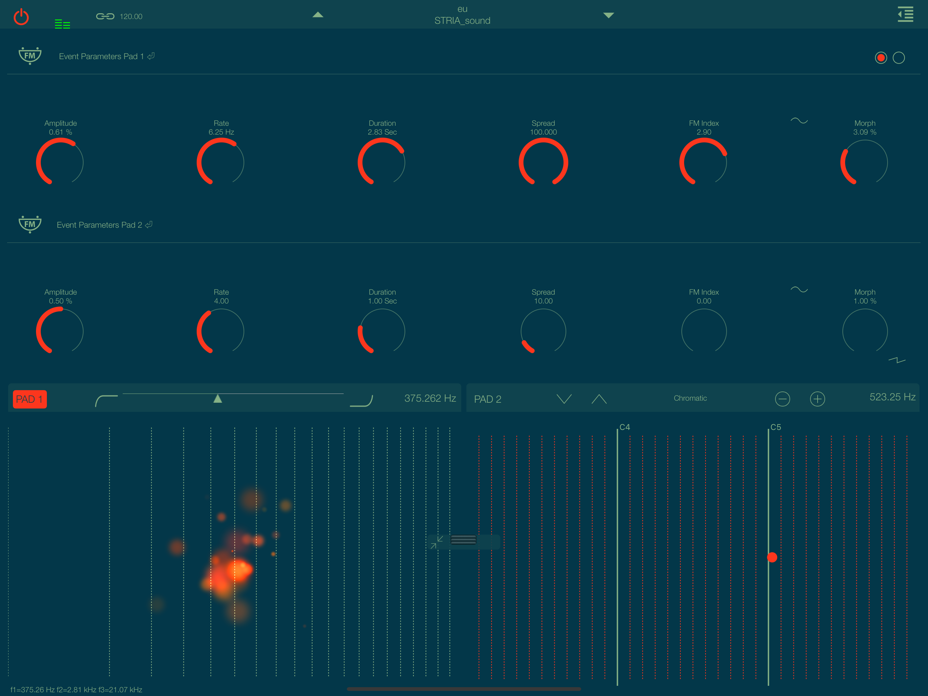Click the horizontal scrollbar at bottom

tap(464, 689)
